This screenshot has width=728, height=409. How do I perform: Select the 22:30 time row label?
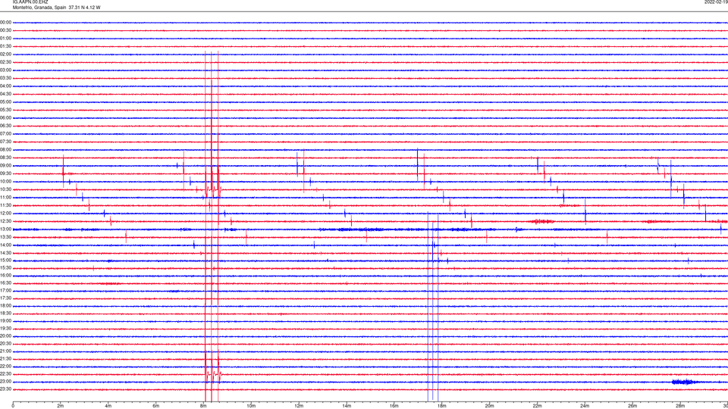[5, 373]
